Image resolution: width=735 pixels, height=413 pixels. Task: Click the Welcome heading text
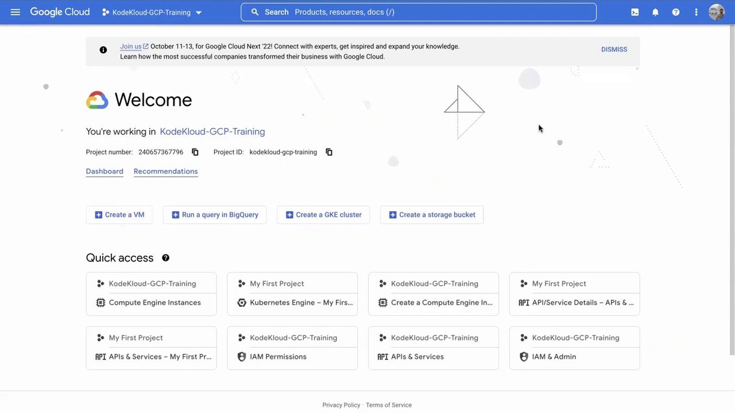pos(153,100)
